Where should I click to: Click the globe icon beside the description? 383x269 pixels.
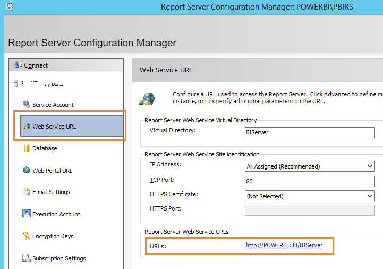(x=147, y=99)
